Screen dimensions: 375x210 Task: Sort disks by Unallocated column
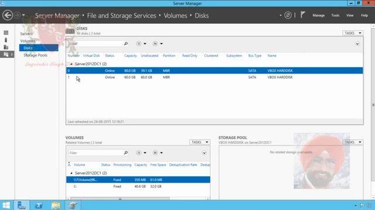coord(149,56)
